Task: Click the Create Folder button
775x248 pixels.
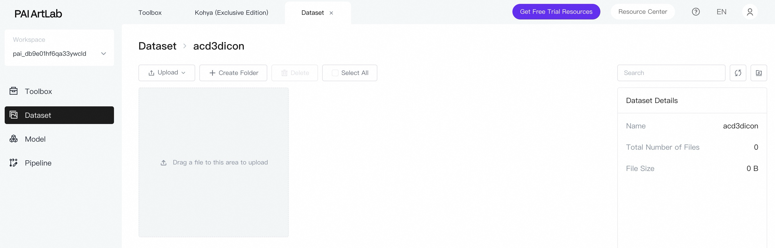Action: click(x=233, y=73)
